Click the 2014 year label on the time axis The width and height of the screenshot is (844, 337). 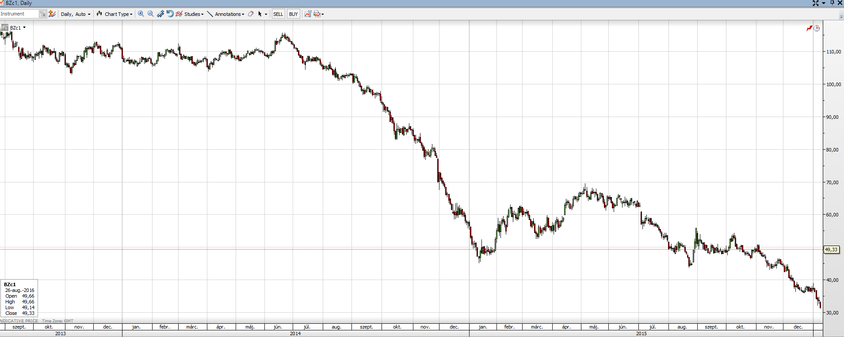[295, 333]
